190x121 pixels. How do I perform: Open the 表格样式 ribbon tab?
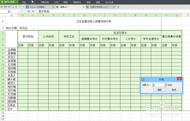click(77, 2)
